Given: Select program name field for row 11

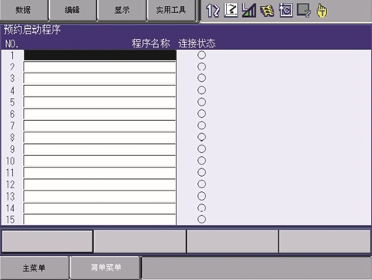Looking at the screenshot, I should click(x=100, y=173).
